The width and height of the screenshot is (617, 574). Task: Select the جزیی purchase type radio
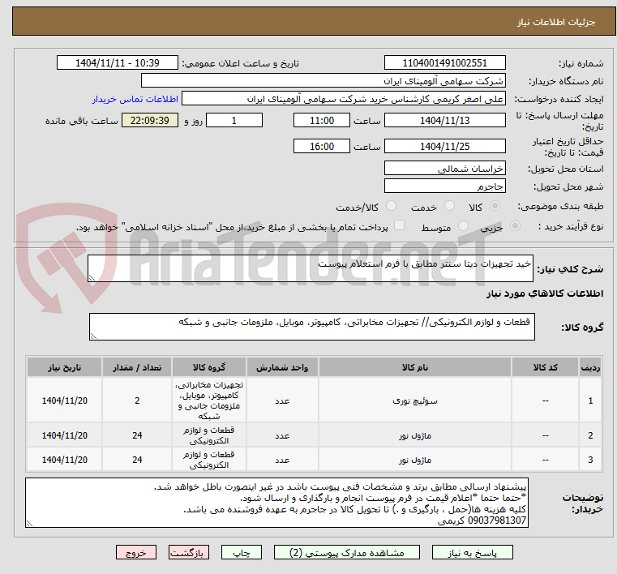(x=515, y=226)
